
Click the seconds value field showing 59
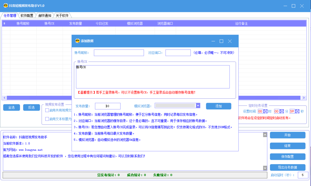tap(292, 111)
